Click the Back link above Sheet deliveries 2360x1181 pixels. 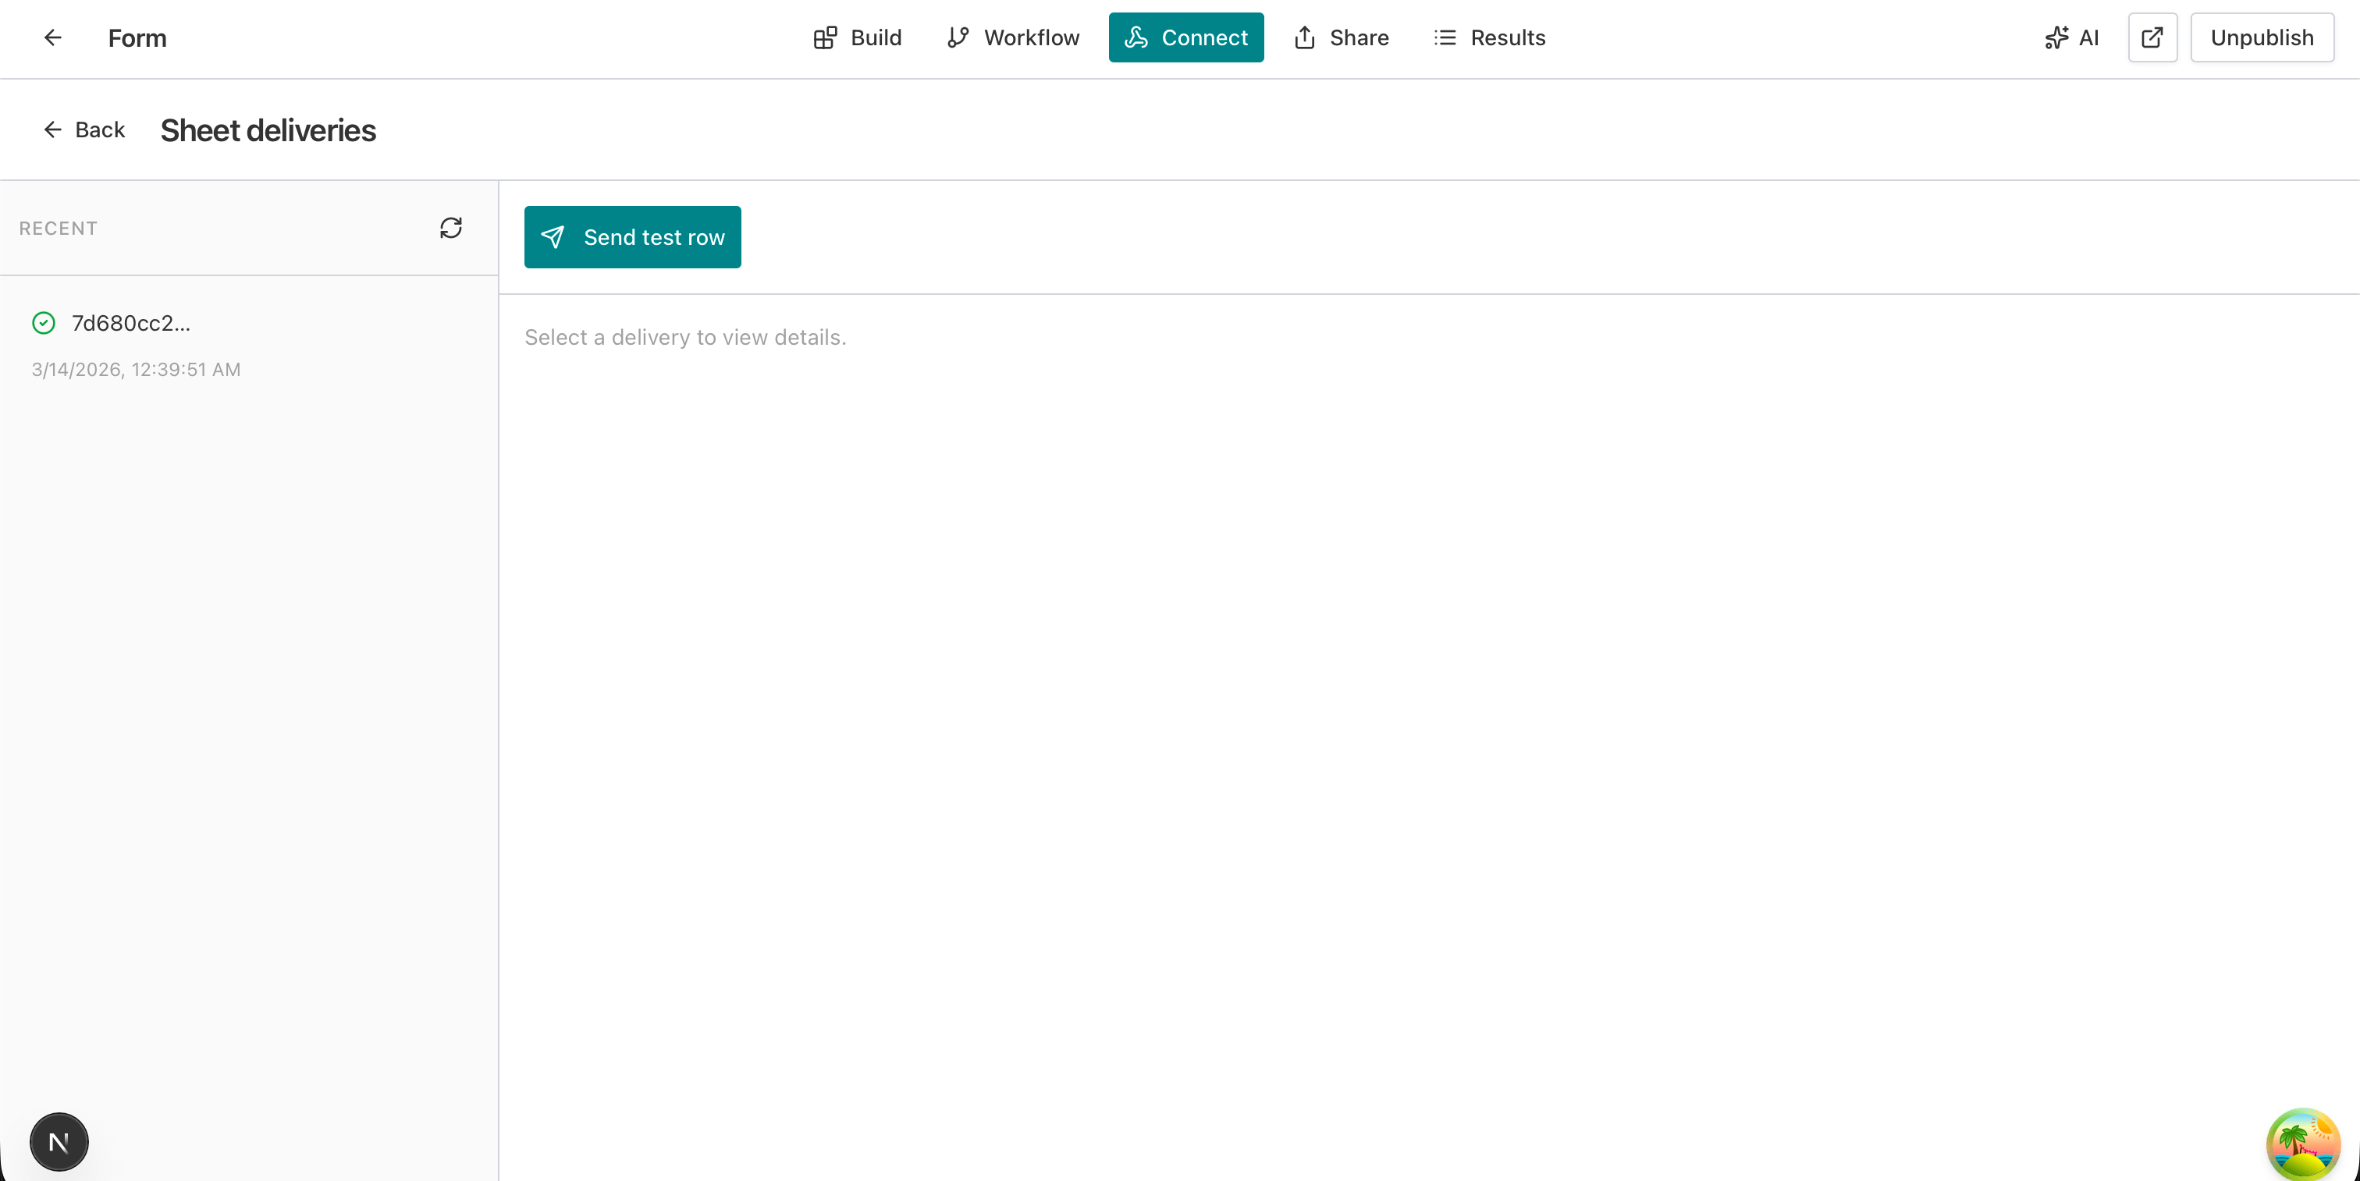(x=84, y=129)
